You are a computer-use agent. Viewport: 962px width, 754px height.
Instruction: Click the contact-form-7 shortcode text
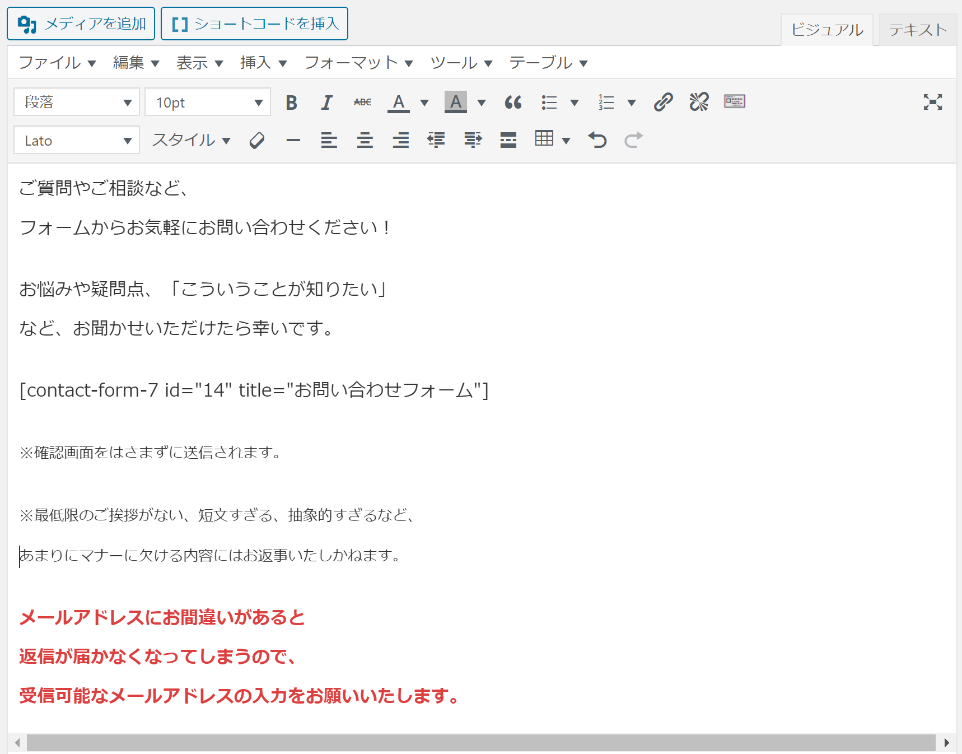pyautogui.click(x=254, y=390)
